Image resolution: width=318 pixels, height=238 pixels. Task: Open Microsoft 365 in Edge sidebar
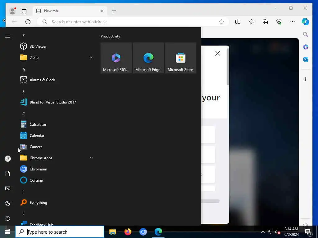[x=306, y=47]
